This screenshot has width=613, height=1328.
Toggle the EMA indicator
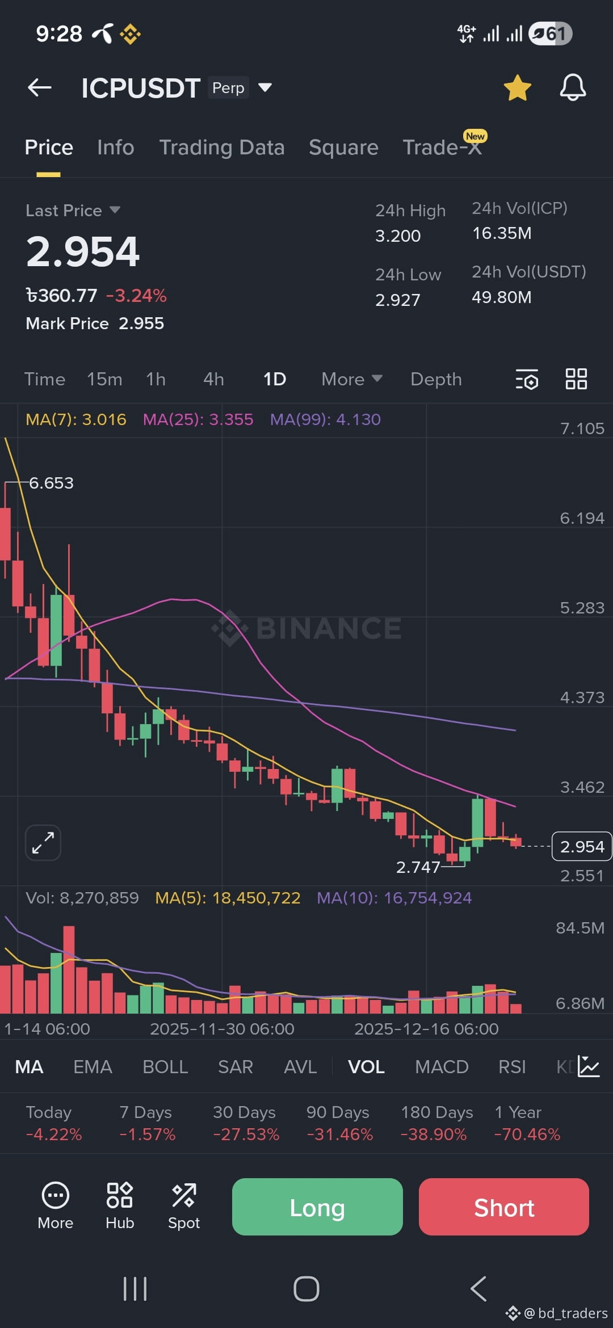(x=93, y=1067)
